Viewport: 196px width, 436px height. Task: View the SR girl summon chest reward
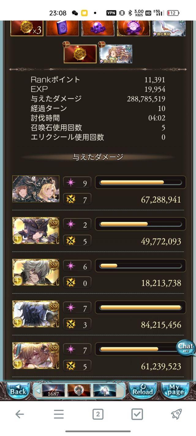[x=115, y=54]
